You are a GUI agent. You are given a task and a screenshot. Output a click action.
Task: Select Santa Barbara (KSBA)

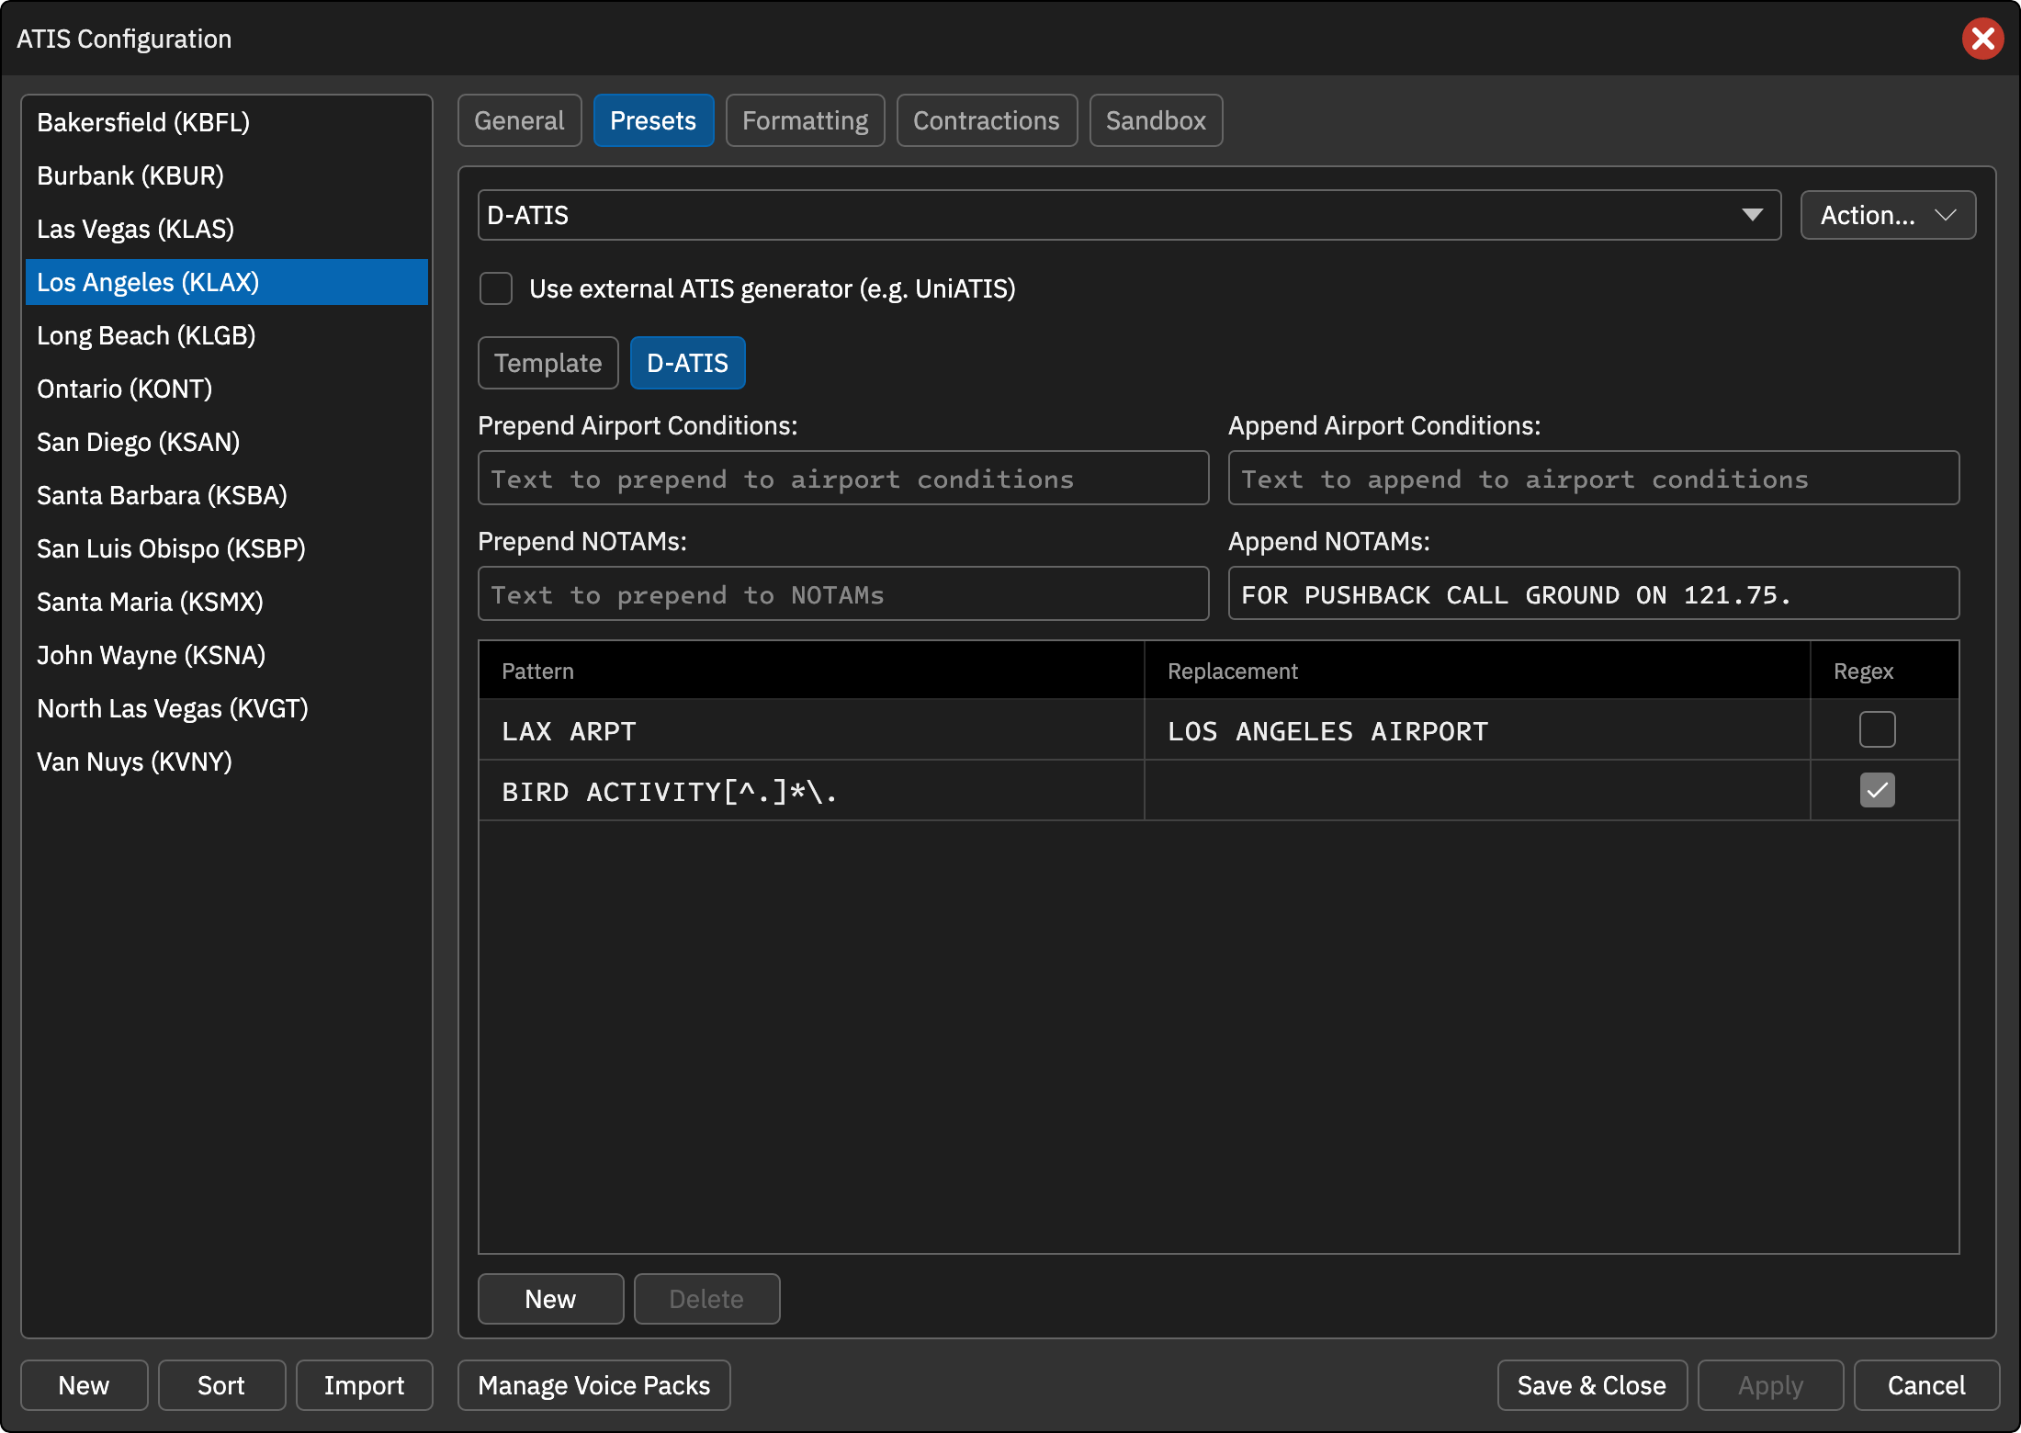(x=227, y=495)
